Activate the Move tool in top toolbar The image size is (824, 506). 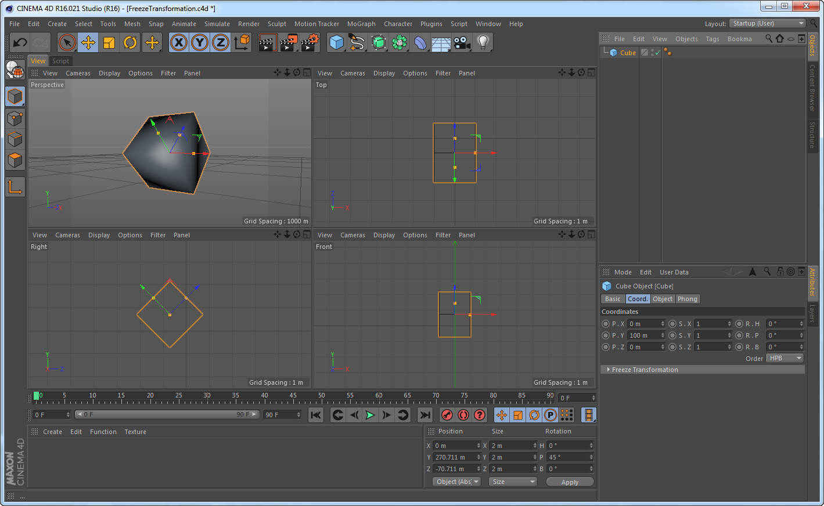tap(88, 42)
